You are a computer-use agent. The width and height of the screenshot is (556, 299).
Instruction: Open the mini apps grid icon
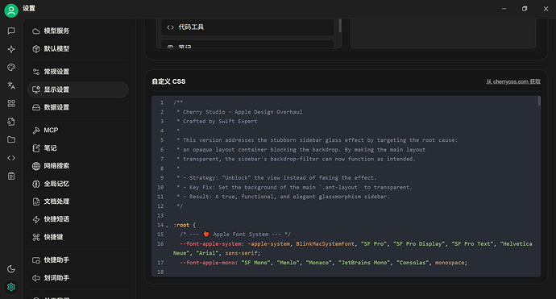pos(11,104)
